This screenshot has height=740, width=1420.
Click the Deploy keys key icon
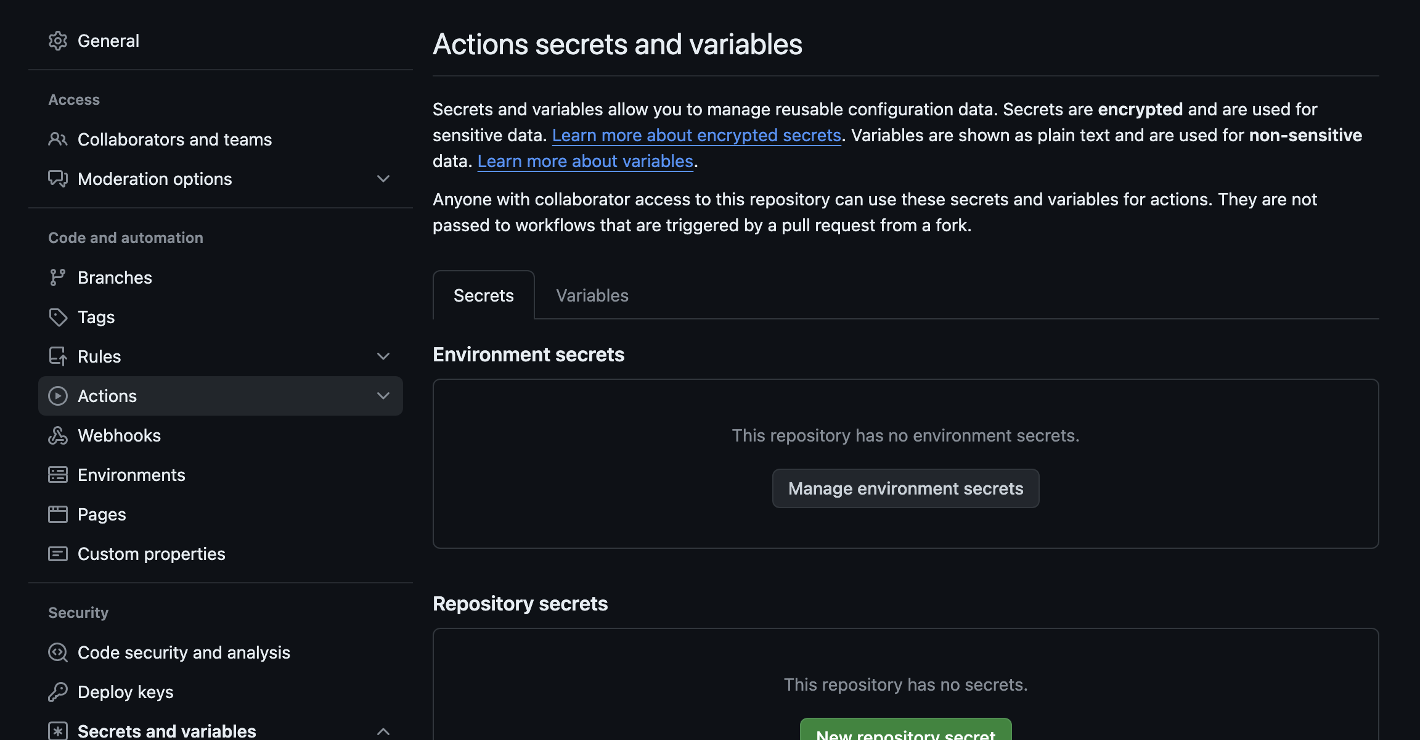(58, 692)
